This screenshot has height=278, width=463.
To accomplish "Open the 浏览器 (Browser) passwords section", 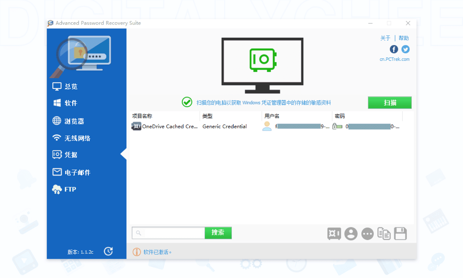I will coord(57,121).
